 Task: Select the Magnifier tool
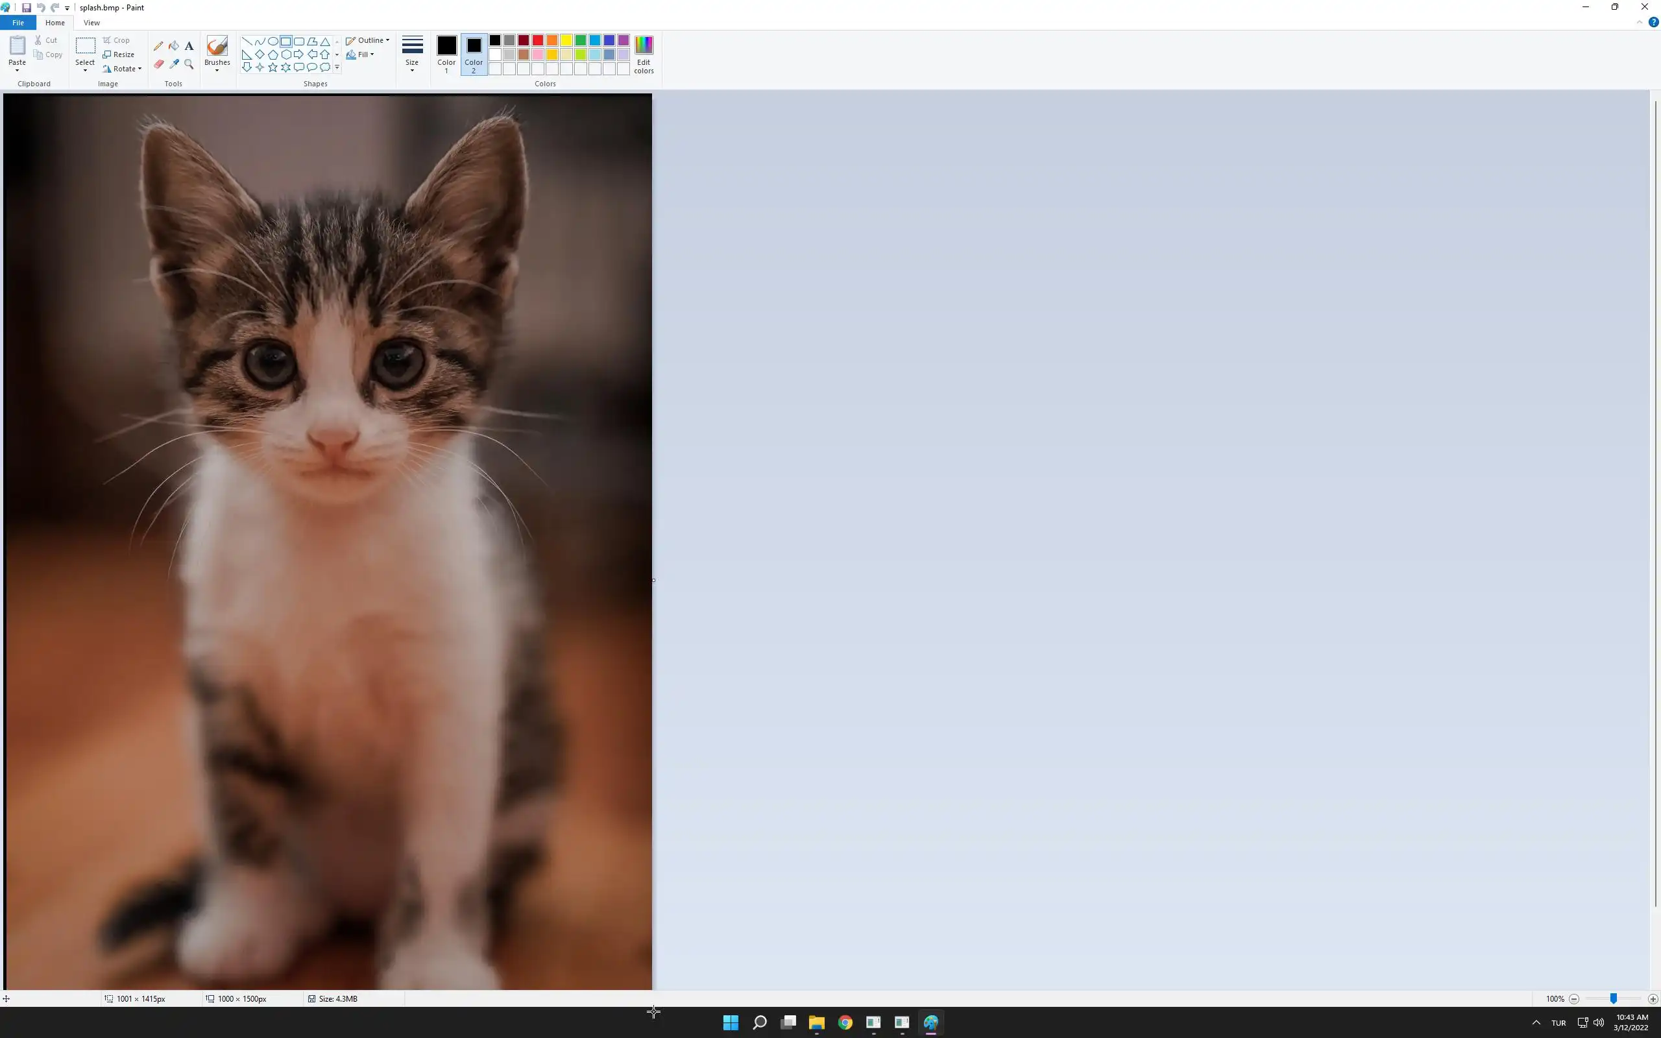[189, 64]
